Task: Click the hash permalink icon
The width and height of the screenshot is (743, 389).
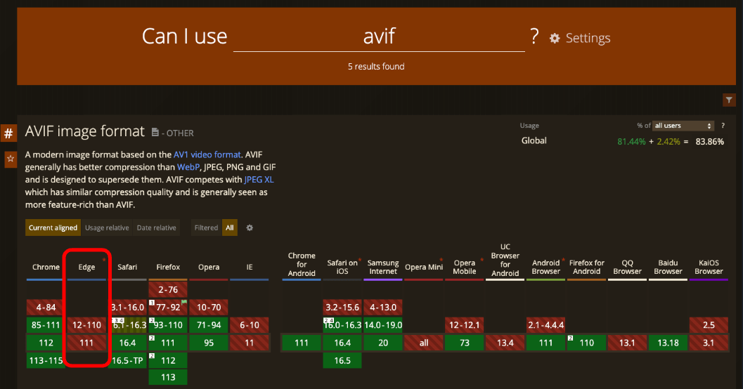Action: 8,133
